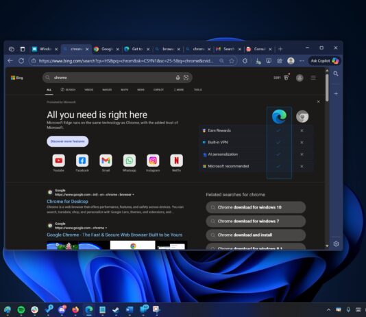
Task: Click the Chrome logo in comparison table
Action: point(302,117)
